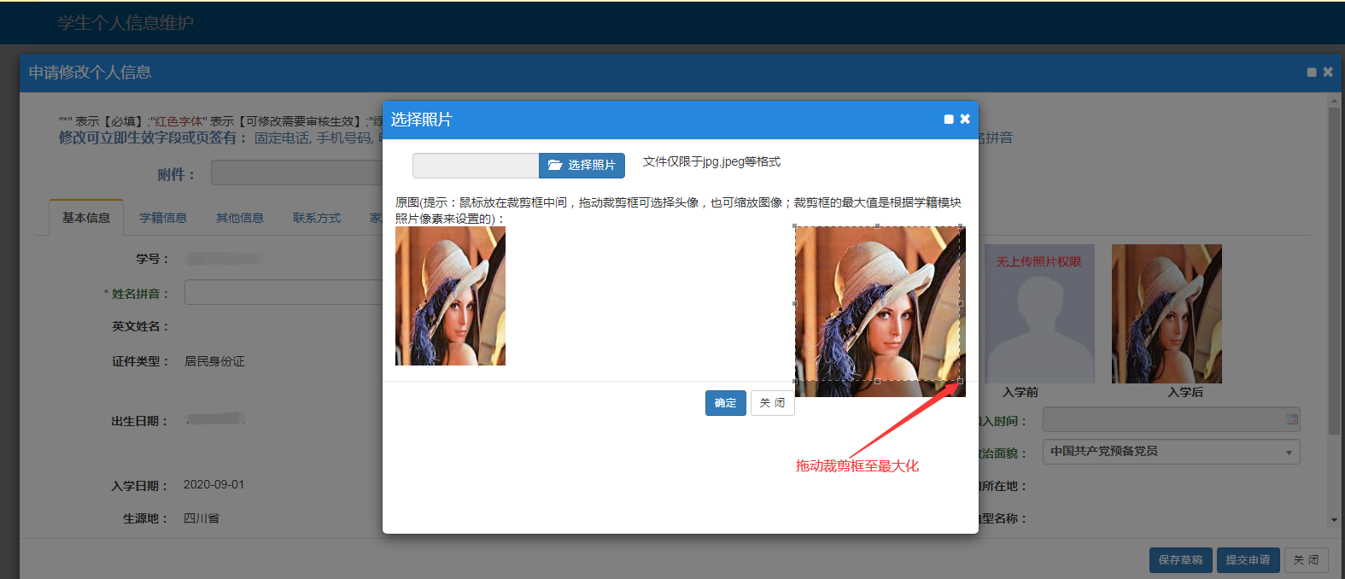Click the 选择照片 dialog title
This screenshot has width=1345, height=579.
pos(421,120)
